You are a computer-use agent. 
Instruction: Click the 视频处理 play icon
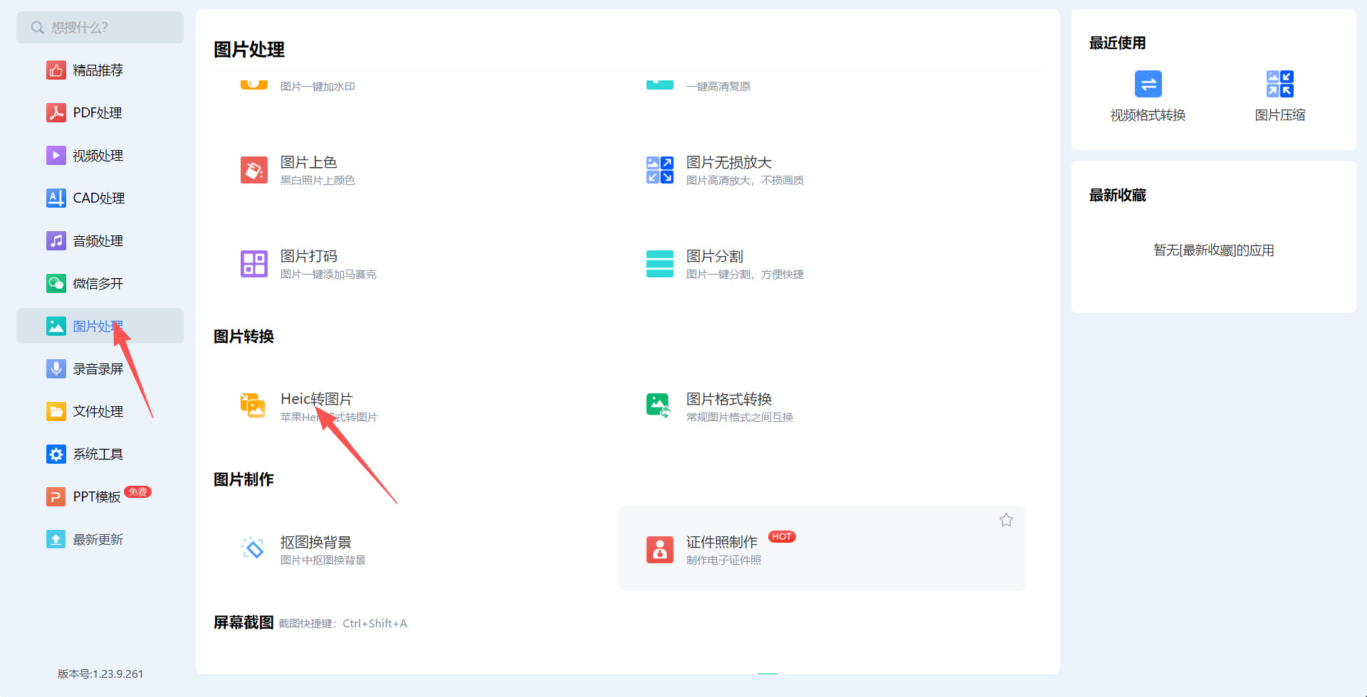click(x=56, y=156)
